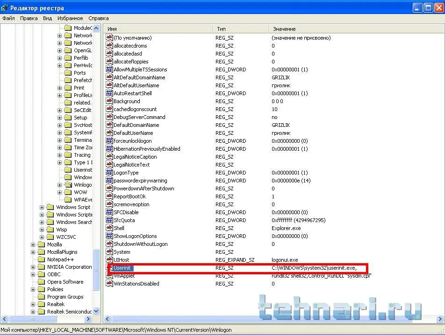445x335 pixels.
Task: Expand the Realtek key
Action: [x=33, y=304]
